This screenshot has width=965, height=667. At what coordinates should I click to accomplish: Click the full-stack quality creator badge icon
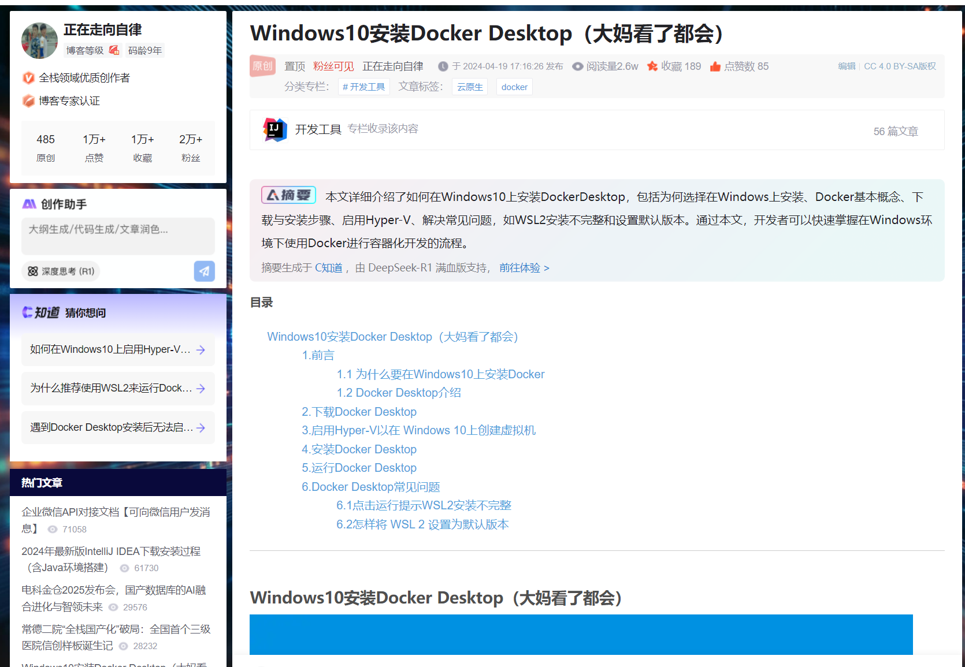click(x=28, y=78)
